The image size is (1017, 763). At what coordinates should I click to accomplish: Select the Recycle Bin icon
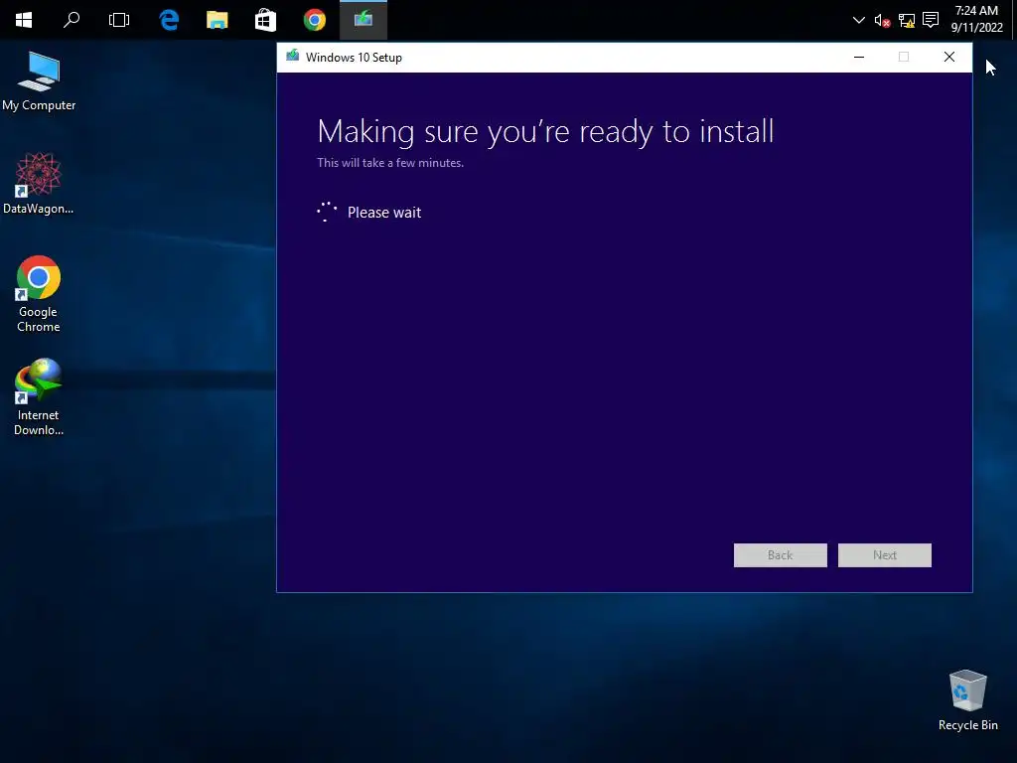967,700
